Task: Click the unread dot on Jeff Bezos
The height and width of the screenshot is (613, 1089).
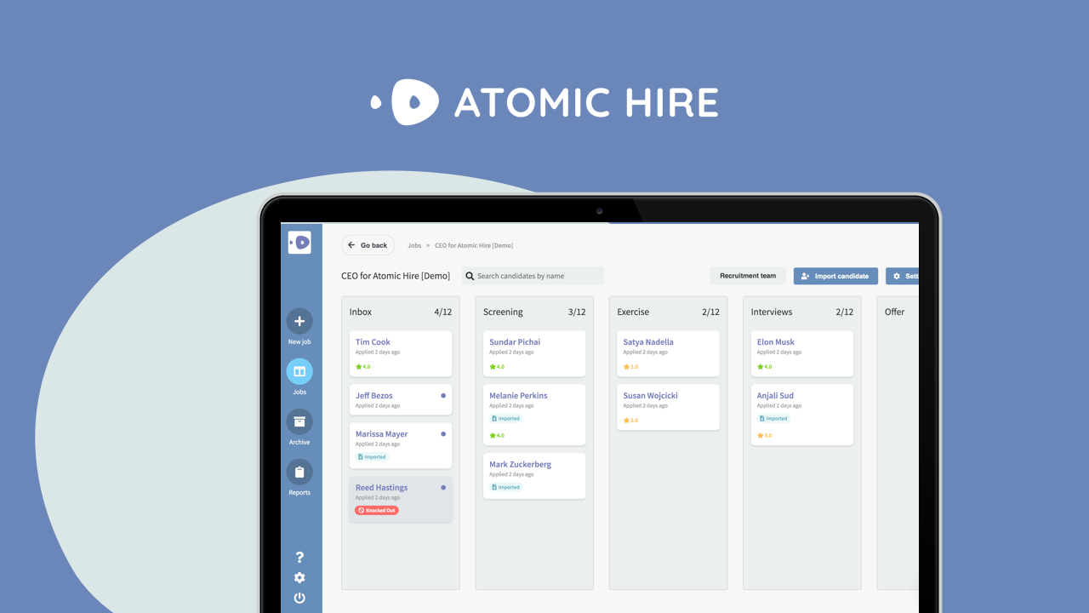Action: tap(443, 396)
